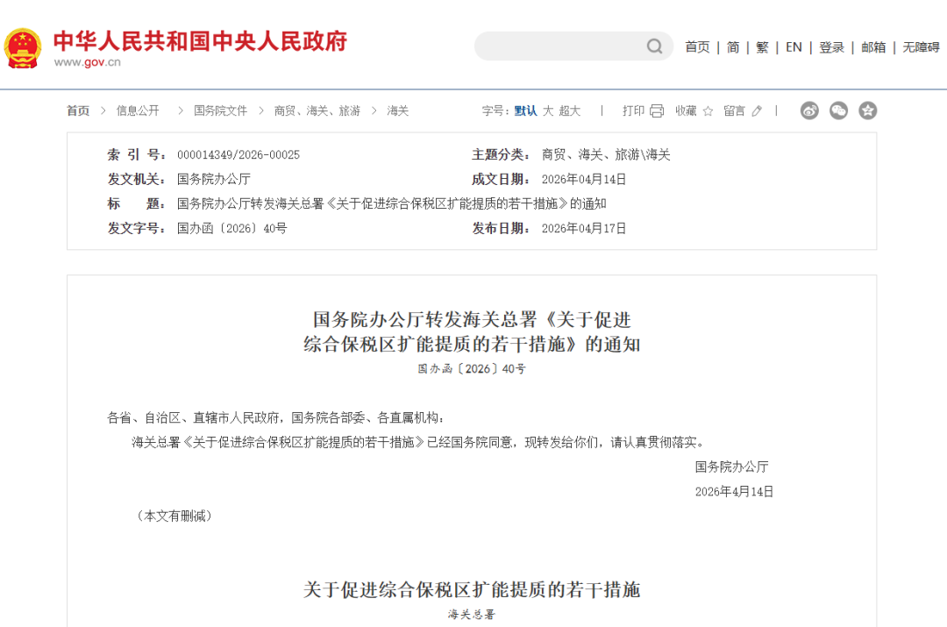The height and width of the screenshot is (627, 947).
Task: Open 信息公开 breadcrumb link
Action: click(138, 110)
